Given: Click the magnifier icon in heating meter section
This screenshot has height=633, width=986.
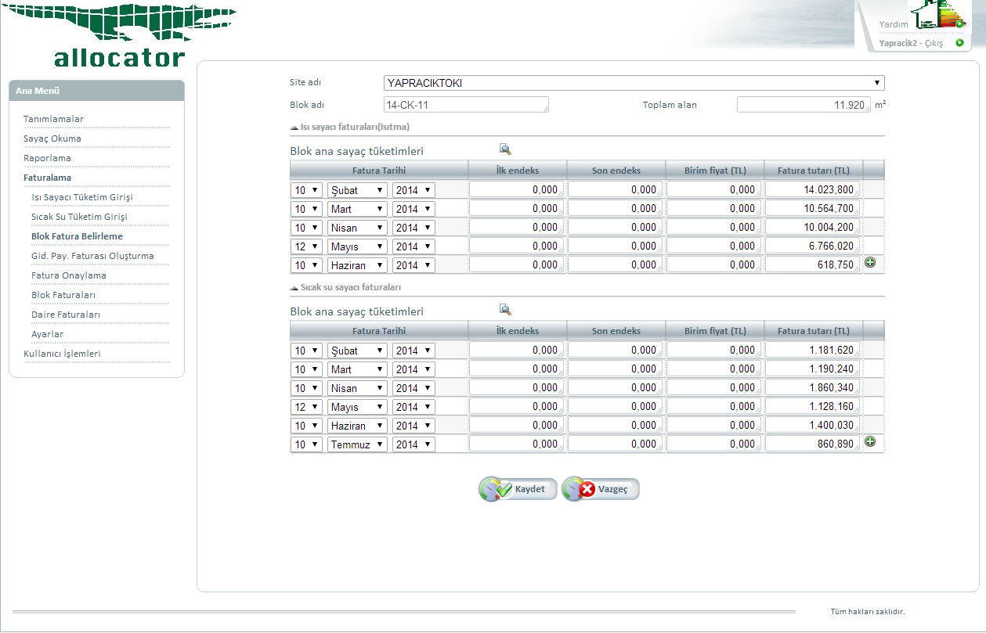Looking at the screenshot, I should click(505, 149).
